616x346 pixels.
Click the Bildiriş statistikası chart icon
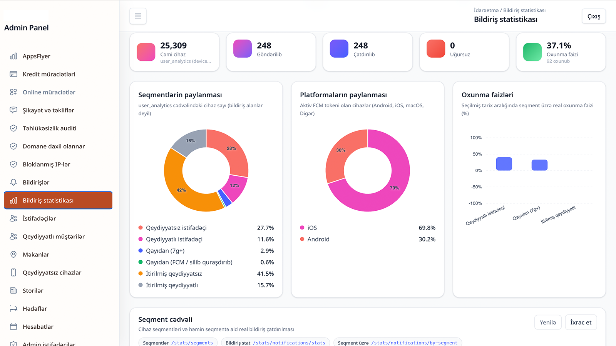click(x=13, y=201)
